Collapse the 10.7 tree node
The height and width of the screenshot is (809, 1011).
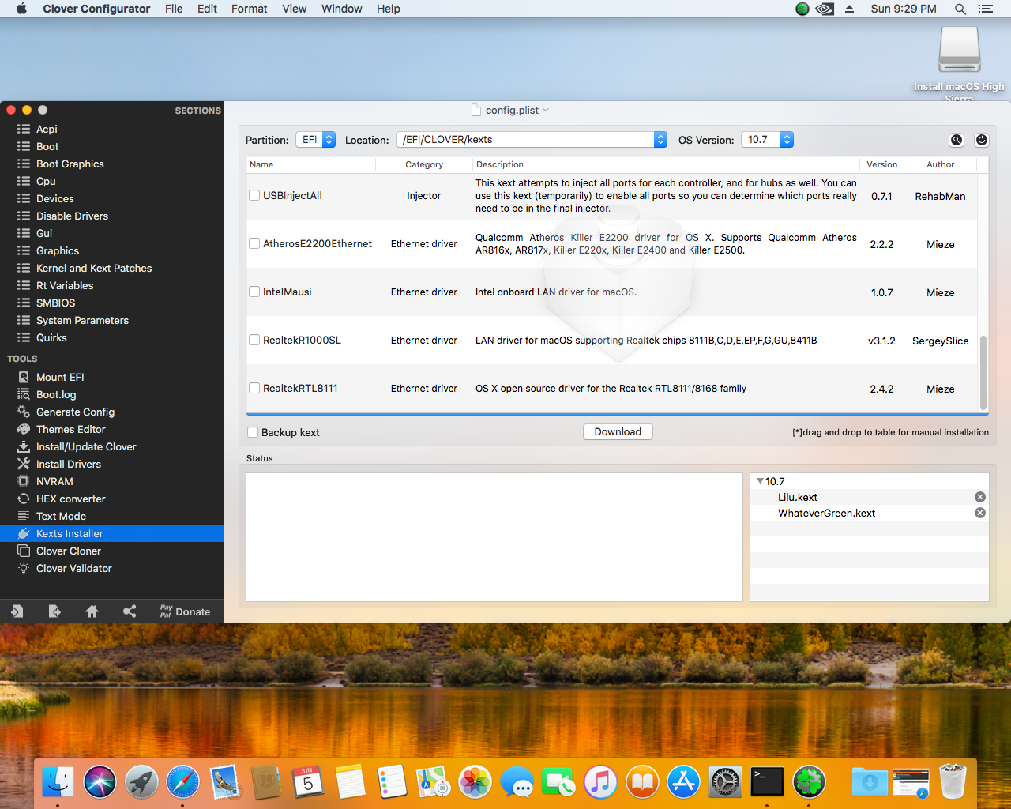click(760, 481)
